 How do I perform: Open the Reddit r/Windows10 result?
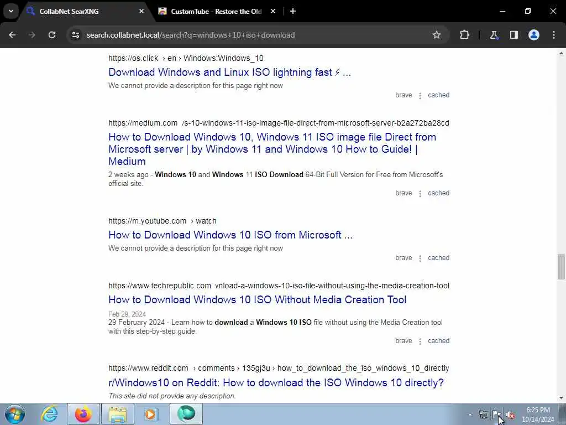click(276, 382)
